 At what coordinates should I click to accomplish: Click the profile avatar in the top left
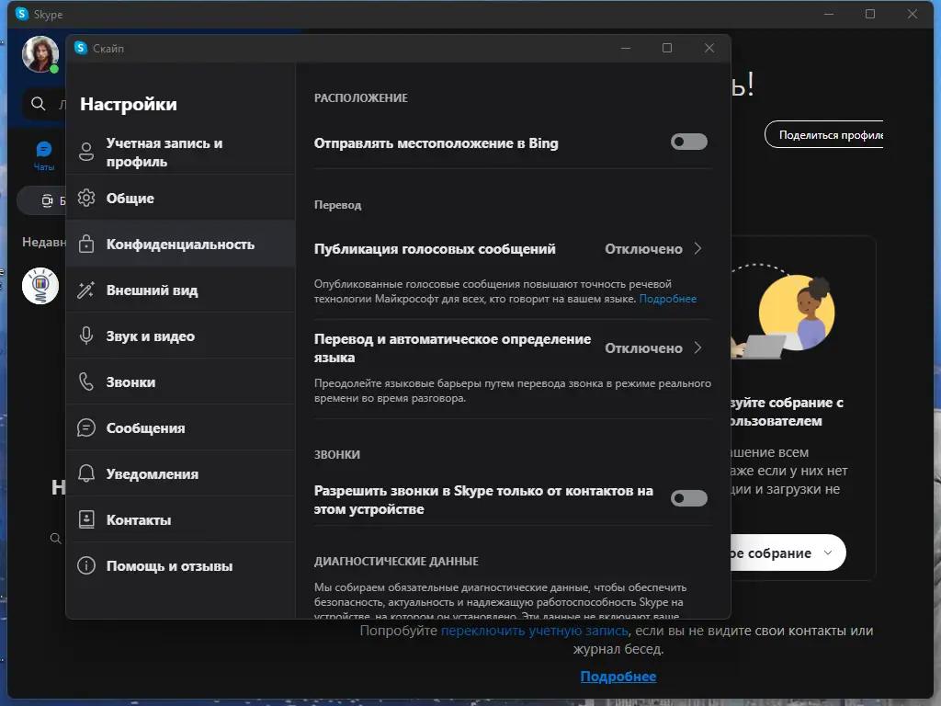[x=40, y=54]
